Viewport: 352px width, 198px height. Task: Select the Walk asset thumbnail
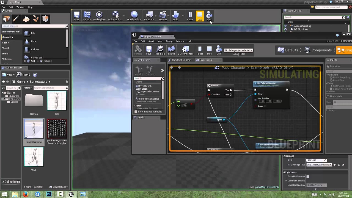pos(34,157)
